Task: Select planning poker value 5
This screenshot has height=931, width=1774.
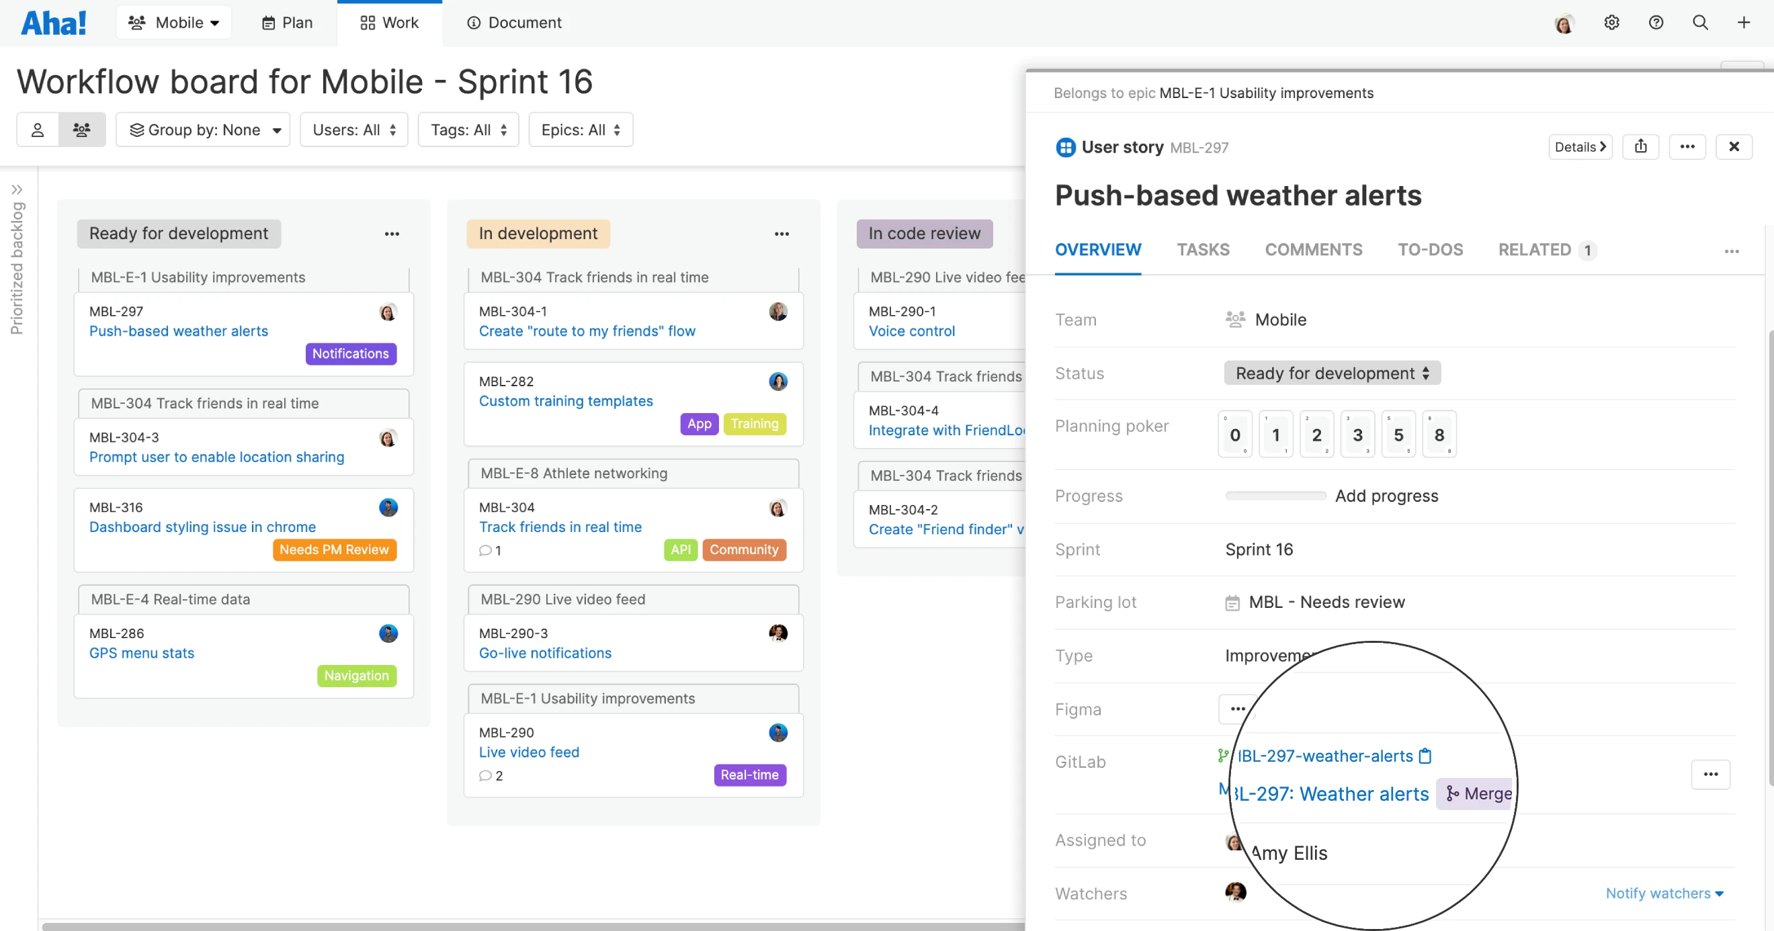Action: (x=1398, y=434)
